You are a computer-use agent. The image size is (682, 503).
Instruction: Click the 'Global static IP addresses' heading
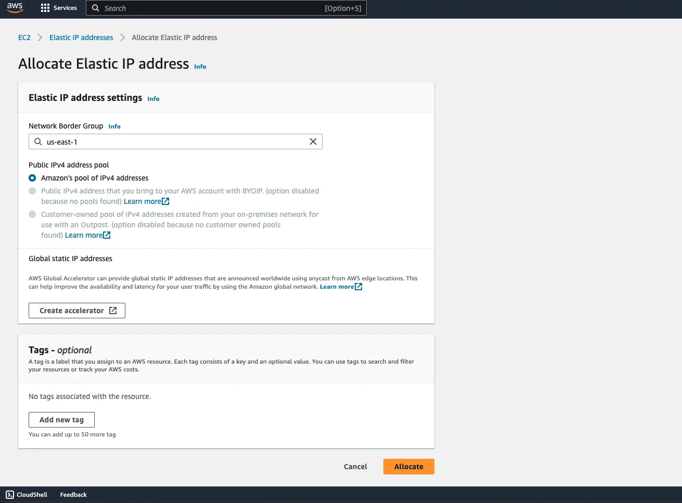70,259
